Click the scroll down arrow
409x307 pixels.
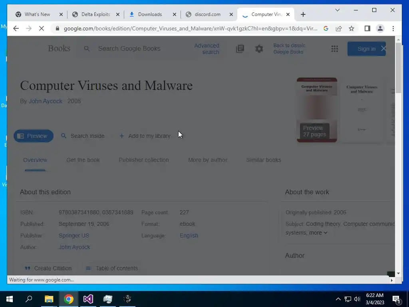[x=398, y=273]
